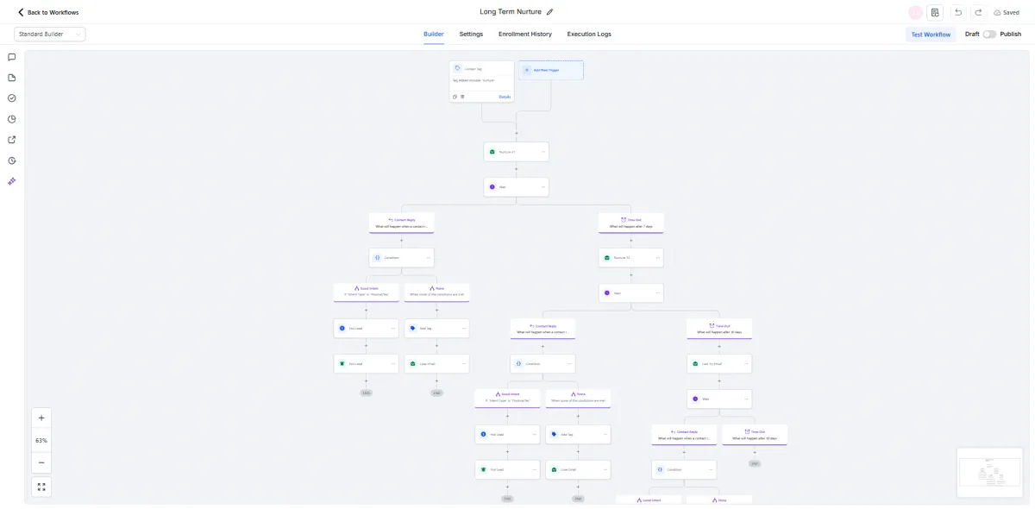
Task: Click the fit-to-screen expand icon
Action: pos(41,487)
